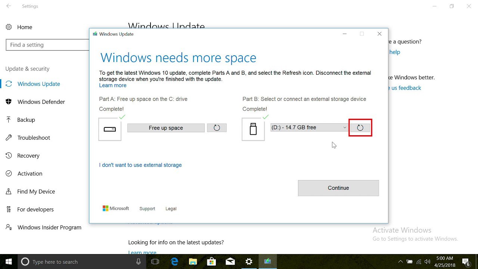Open Task View from the taskbar
This screenshot has width=478, height=269.
tap(155, 262)
